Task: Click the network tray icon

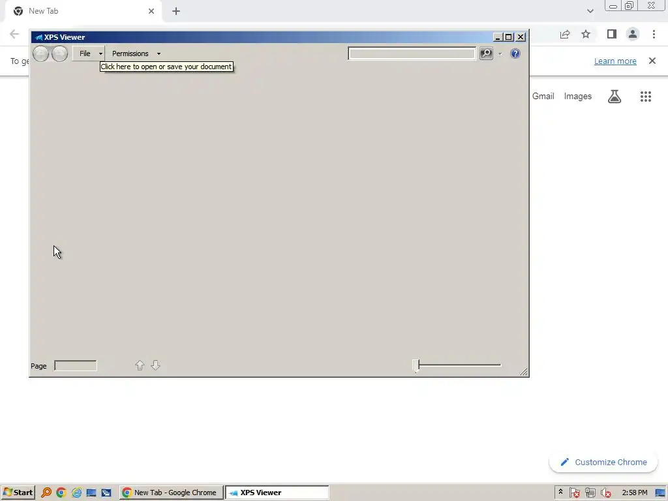Action: click(x=590, y=493)
